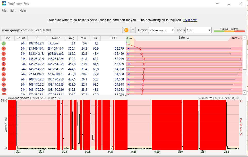Pause the trace with the orange pause button
Screen dimensions: 248x157
pyautogui.click(x=126, y=30)
